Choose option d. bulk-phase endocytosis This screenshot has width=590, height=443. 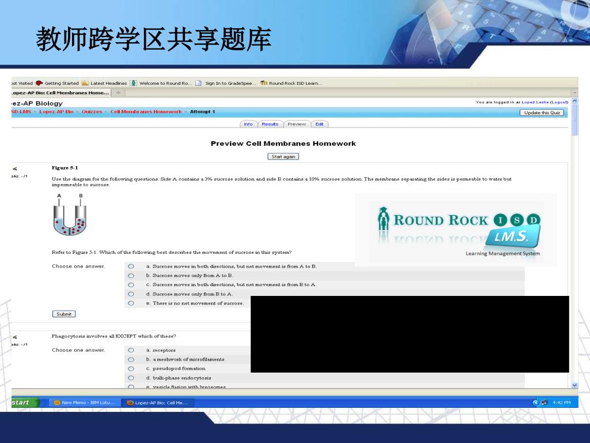pyautogui.click(x=131, y=378)
